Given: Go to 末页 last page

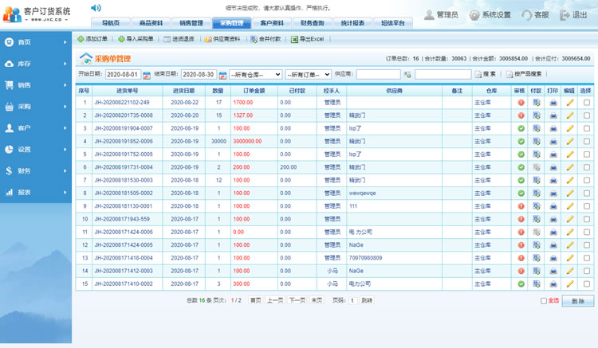Looking at the screenshot, I should [317, 300].
